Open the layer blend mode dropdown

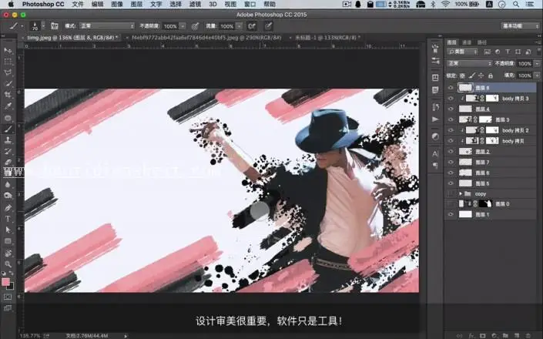click(469, 64)
